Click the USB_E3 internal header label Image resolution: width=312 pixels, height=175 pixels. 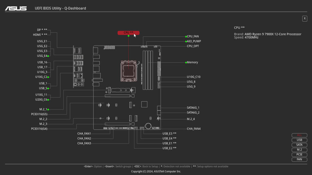pyautogui.click(x=168, y=133)
